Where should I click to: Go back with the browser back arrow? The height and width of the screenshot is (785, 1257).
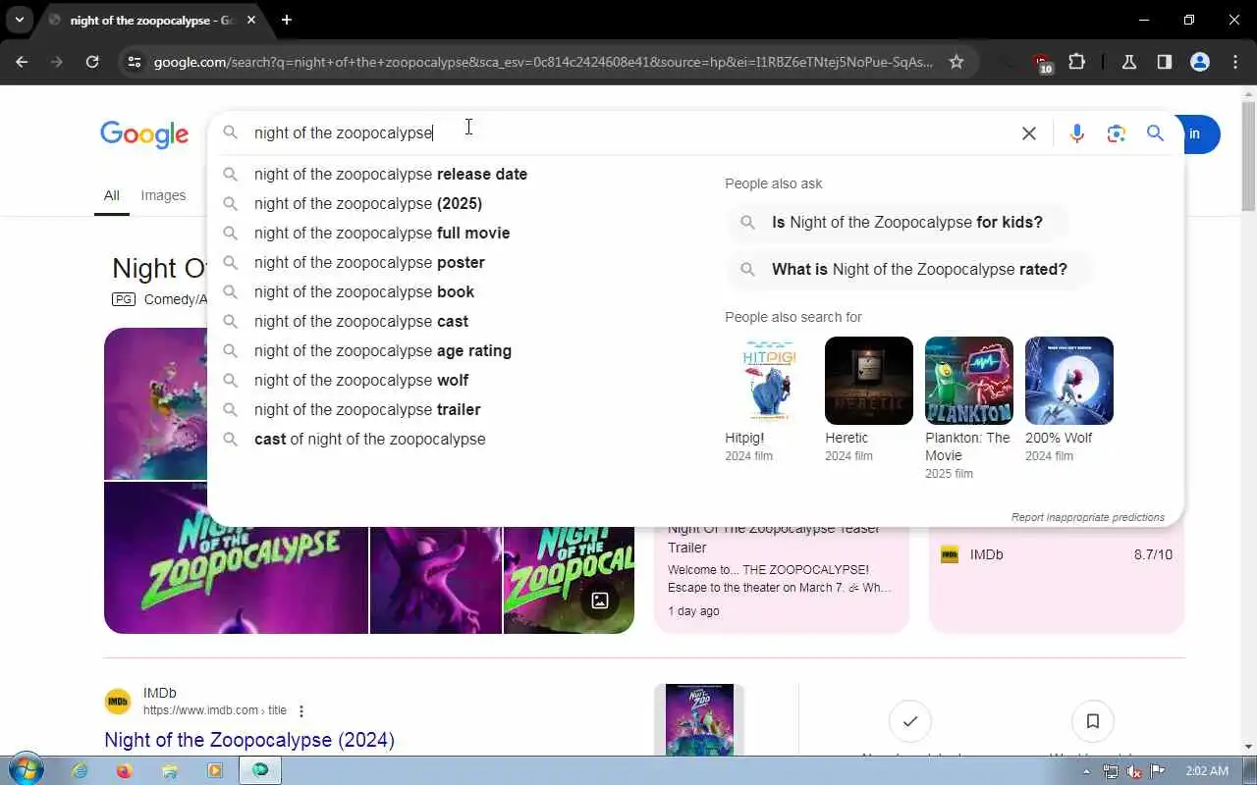22,62
